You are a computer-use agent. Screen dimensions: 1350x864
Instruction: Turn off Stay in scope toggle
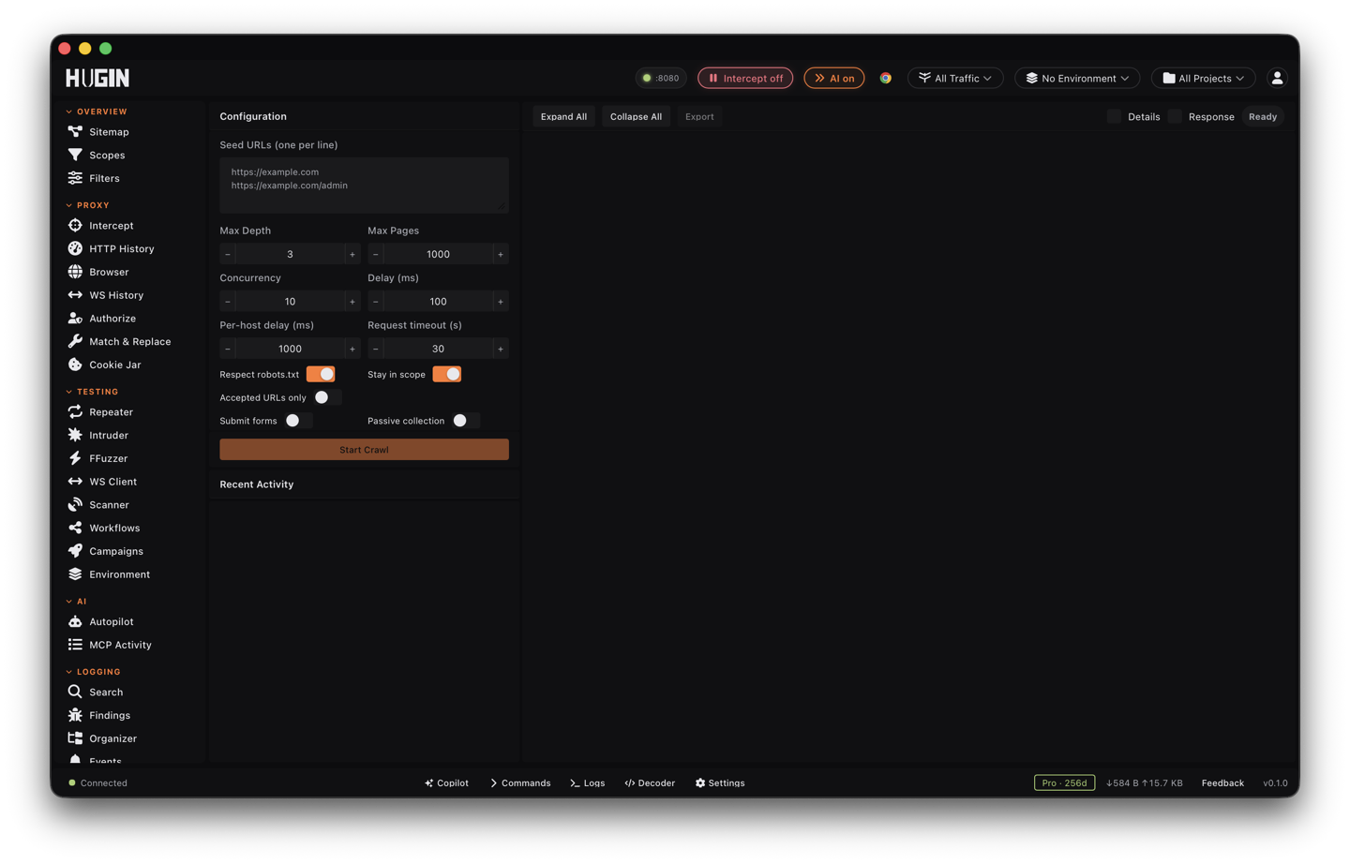pos(447,374)
